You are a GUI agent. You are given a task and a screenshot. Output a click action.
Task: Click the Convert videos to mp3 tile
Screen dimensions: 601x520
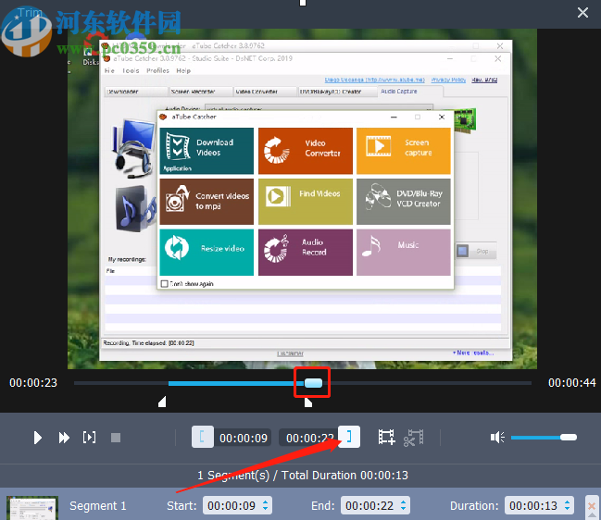point(207,202)
